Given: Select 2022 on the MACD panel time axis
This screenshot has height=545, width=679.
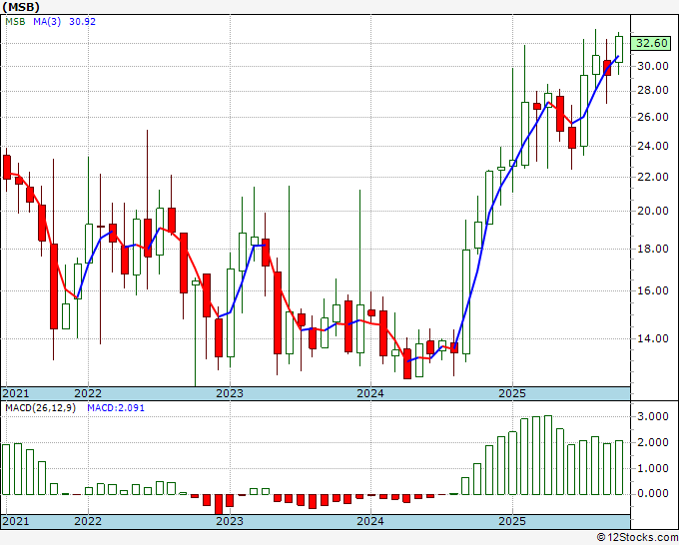Looking at the screenshot, I should [88, 521].
